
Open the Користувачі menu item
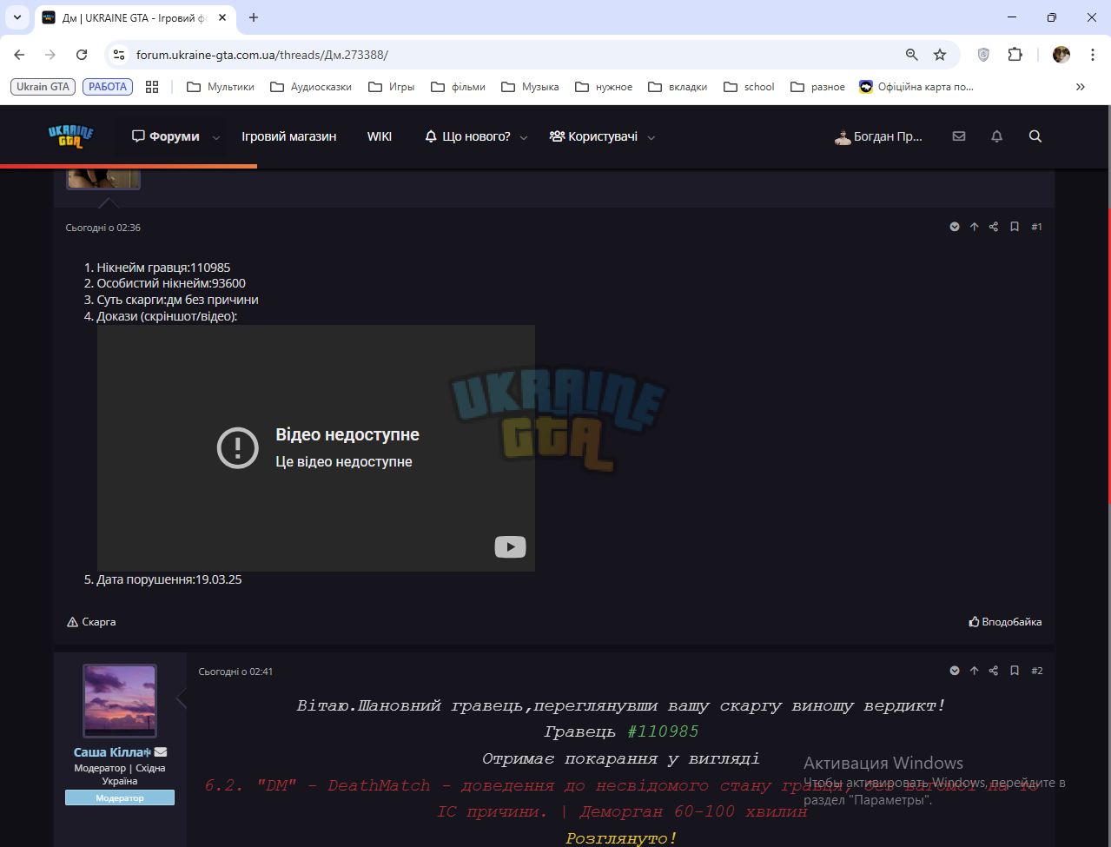coord(593,136)
